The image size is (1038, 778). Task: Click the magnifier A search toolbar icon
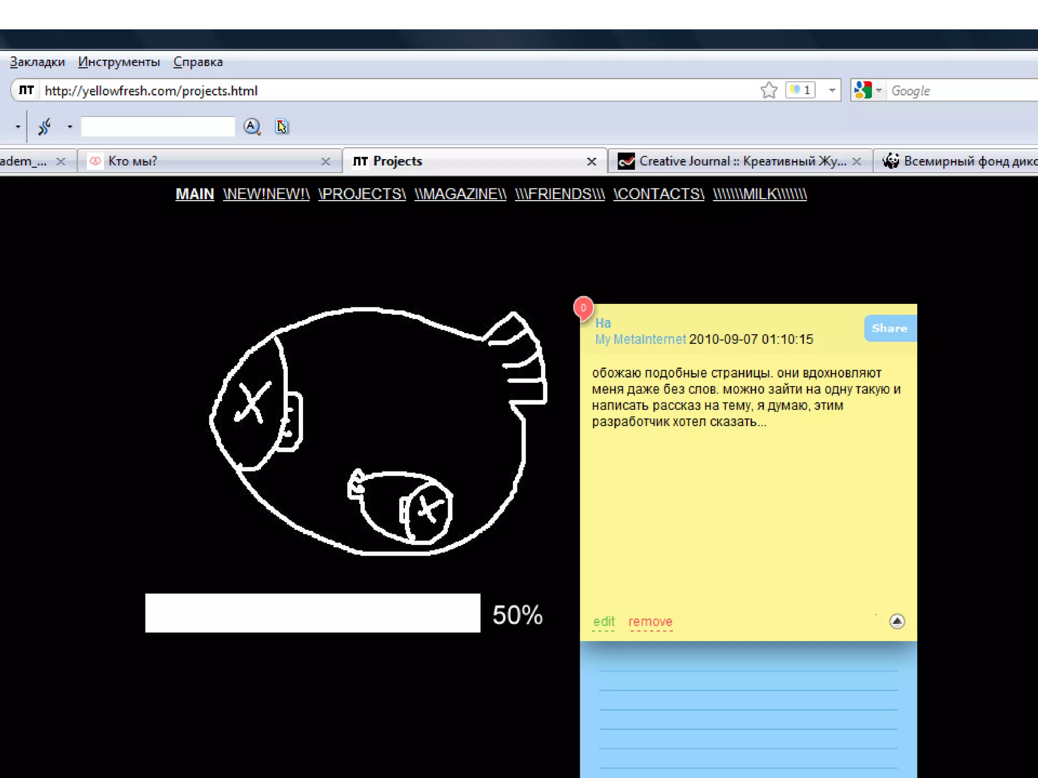coord(252,126)
